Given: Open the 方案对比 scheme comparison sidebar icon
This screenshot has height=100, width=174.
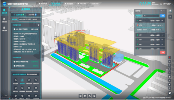Looking at the screenshot, I should click(x=4, y=20).
